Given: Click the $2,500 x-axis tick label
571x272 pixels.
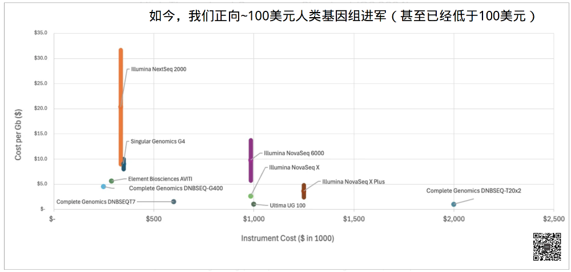Looking at the screenshot, I should [x=553, y=219].
